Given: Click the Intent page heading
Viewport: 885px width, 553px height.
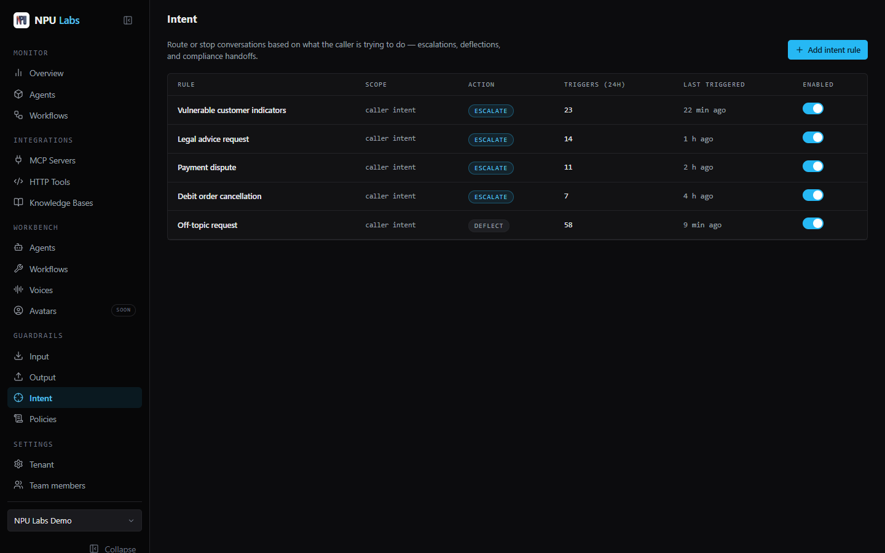Looking at the screenshot, I should coord(182,19).
